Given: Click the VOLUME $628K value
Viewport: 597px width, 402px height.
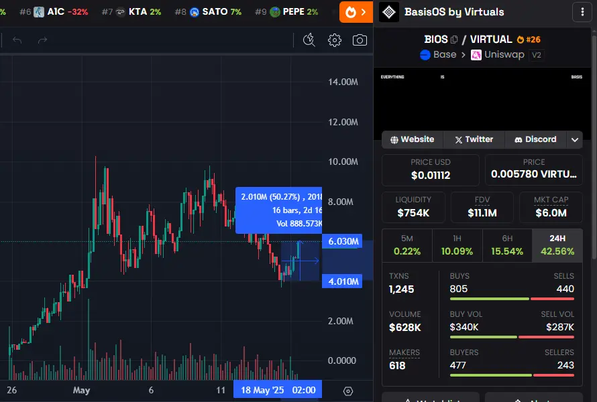Looking at the screenshot, I should coord(404,328).
